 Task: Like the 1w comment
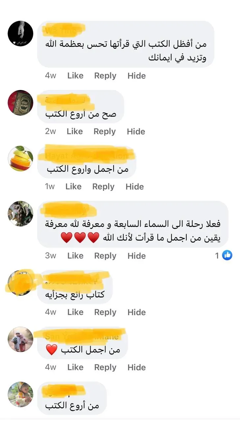coord(73,186)
